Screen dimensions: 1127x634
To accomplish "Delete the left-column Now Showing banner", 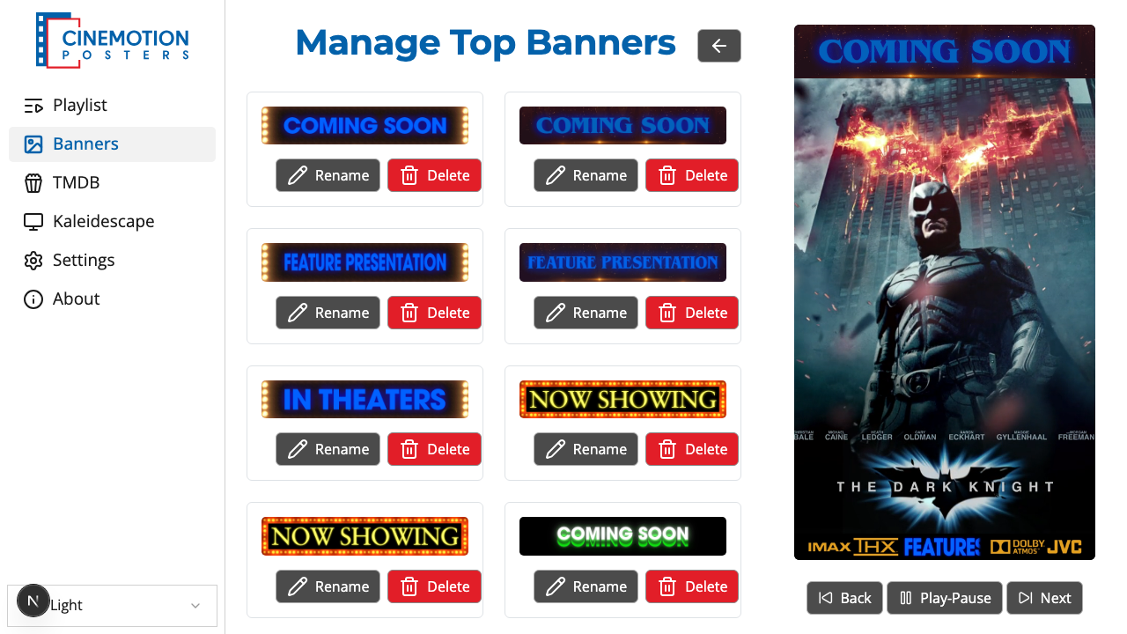I will pyautogui.click(x=434, y=586).
